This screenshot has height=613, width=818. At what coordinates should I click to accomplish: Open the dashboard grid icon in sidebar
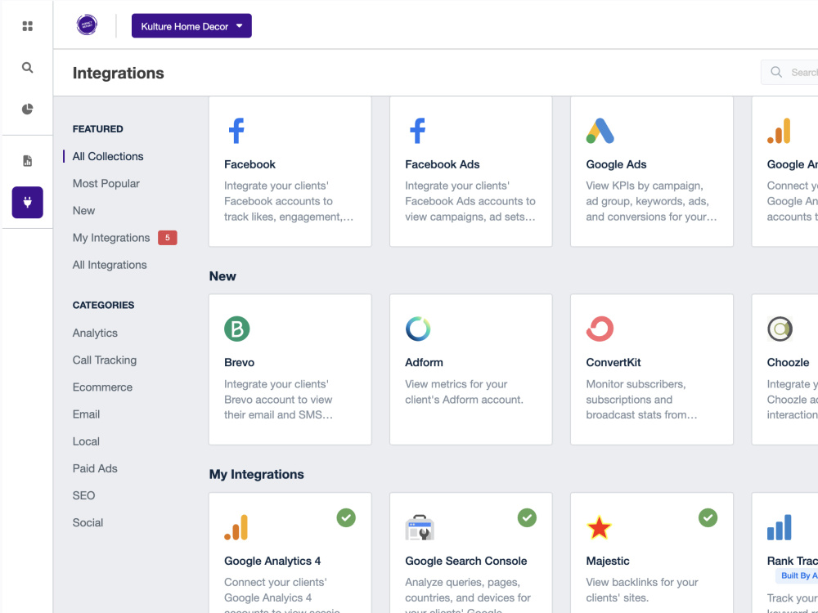pos(28,26)
